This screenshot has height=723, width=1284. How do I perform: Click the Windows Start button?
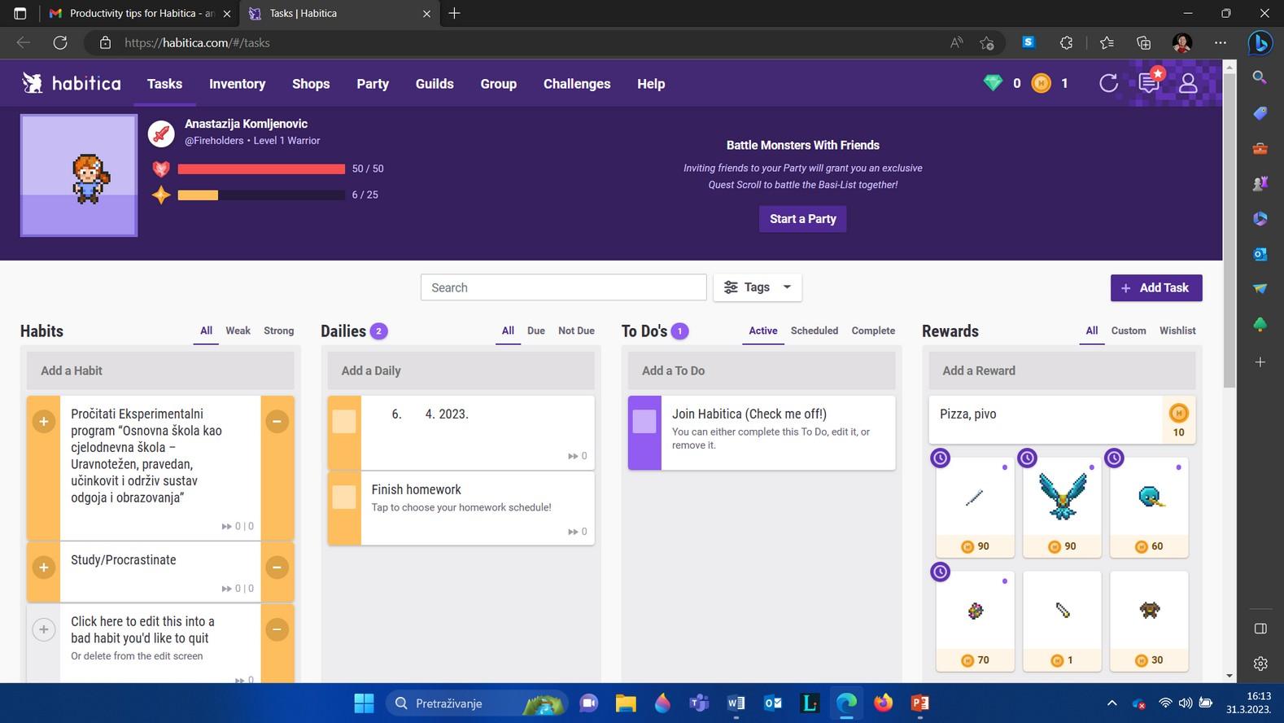pos(364,703)
